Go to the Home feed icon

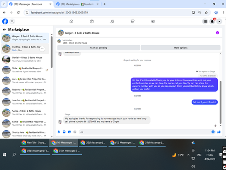tap(71, 21)
